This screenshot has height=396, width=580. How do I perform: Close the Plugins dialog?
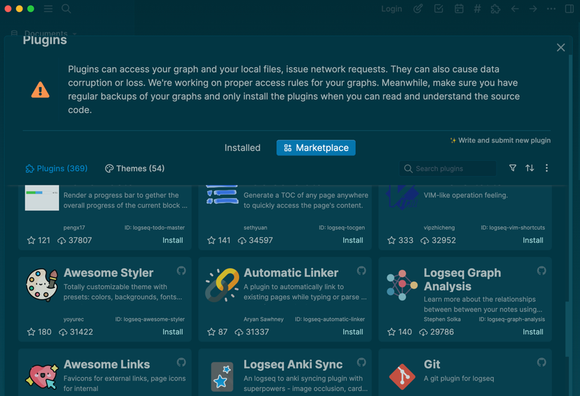(x=560, y=48)
